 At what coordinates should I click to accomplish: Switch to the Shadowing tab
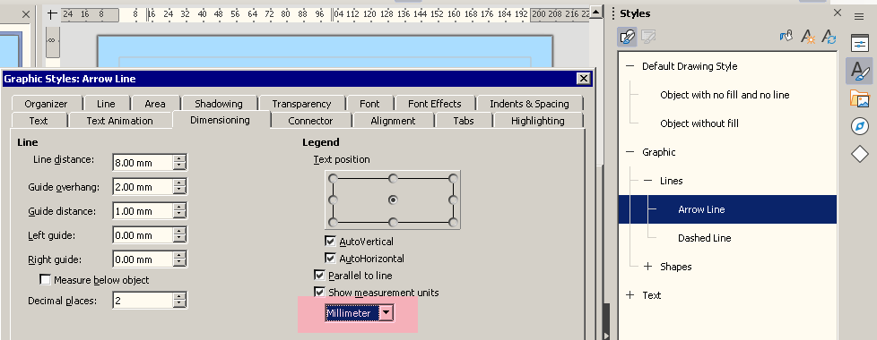point(219,103)
